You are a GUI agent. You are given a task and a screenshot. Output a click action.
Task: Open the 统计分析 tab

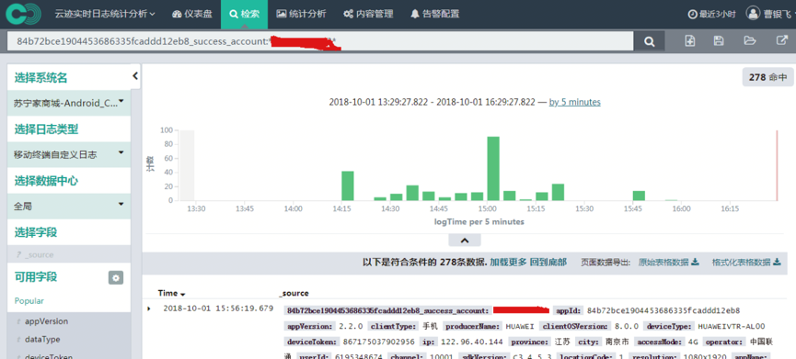pyautogui.click(x=301, y=14)
